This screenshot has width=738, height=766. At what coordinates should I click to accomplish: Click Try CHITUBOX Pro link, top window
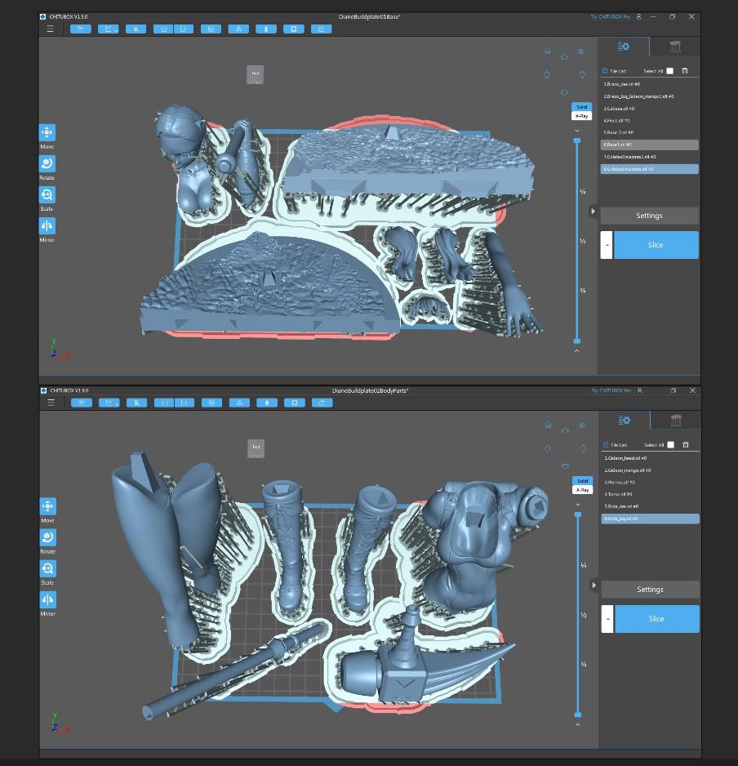(x=610, y=16)
